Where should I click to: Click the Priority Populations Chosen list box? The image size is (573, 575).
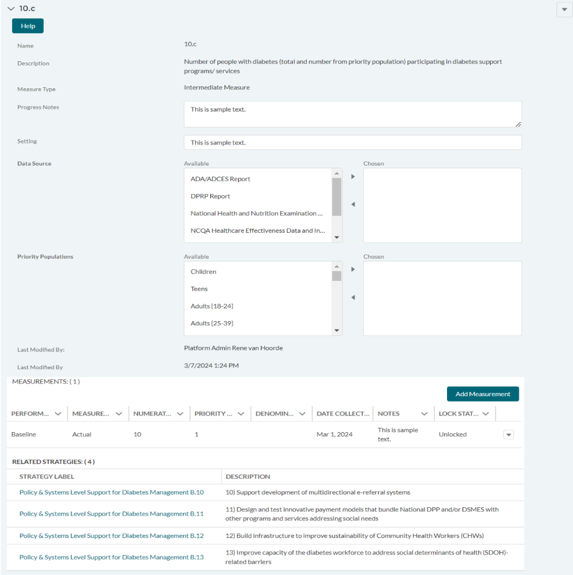point(442,299)
